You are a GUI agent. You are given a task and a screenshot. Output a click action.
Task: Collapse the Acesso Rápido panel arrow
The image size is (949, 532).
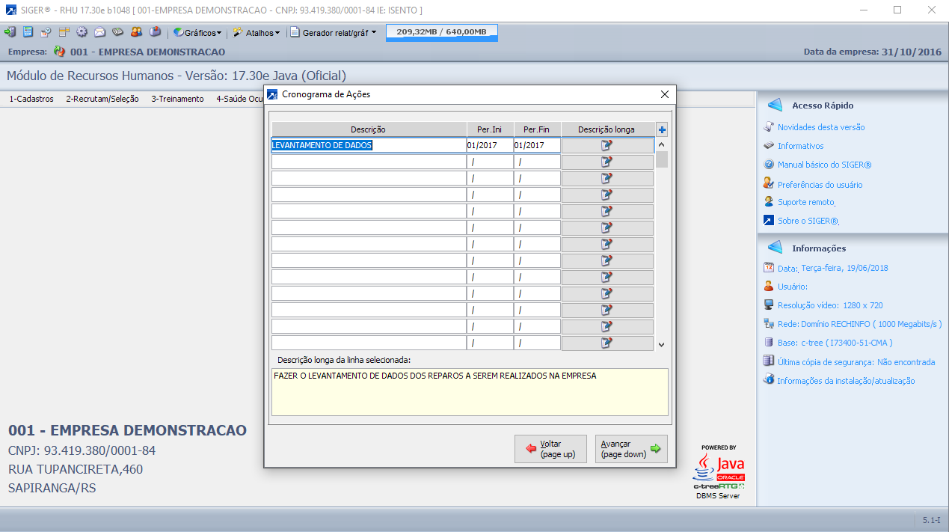[775, 106]
